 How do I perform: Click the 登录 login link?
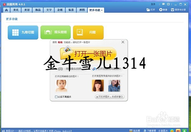pyautogui.click(x=153, y=4)
